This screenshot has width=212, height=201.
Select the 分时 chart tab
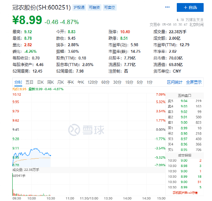click(18, 82)
